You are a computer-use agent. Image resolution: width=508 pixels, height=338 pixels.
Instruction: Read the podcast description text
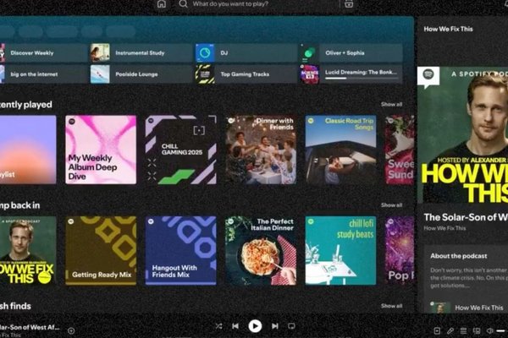pos(469,278)
